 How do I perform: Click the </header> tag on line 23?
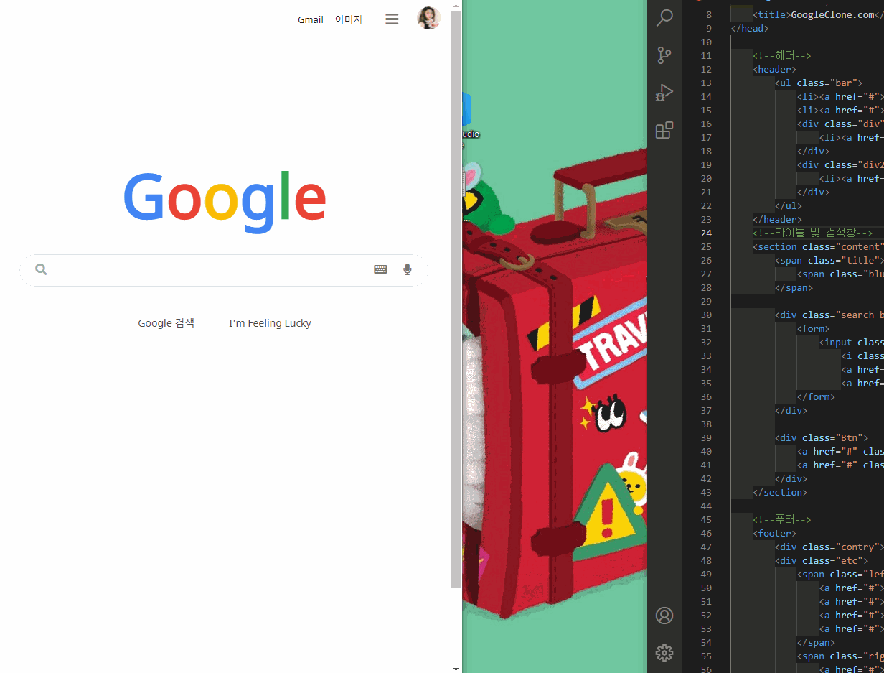[777, 219]
